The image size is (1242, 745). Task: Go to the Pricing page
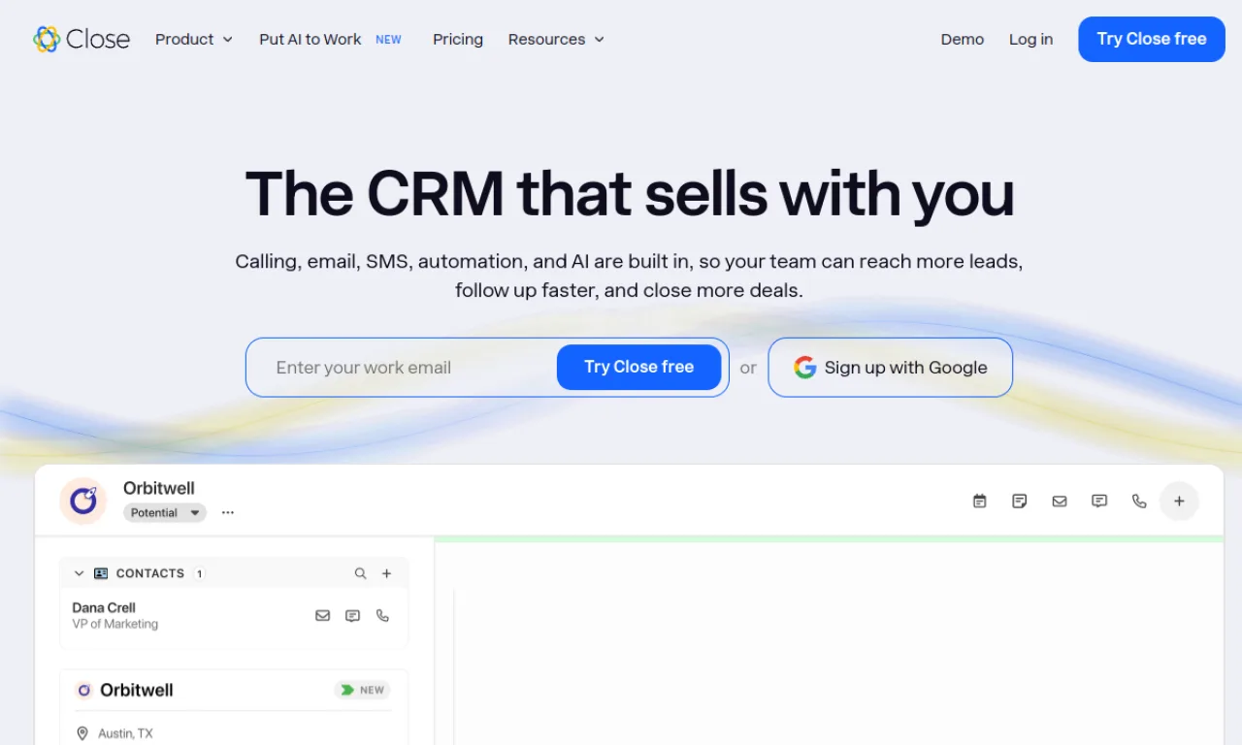[458, 39]
